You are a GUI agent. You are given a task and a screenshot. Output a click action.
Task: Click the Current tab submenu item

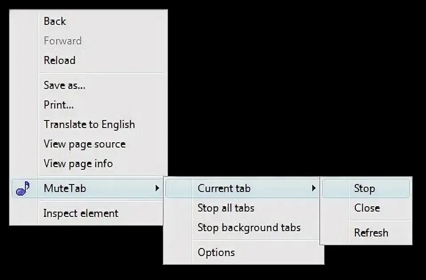[x=224, y=188]
